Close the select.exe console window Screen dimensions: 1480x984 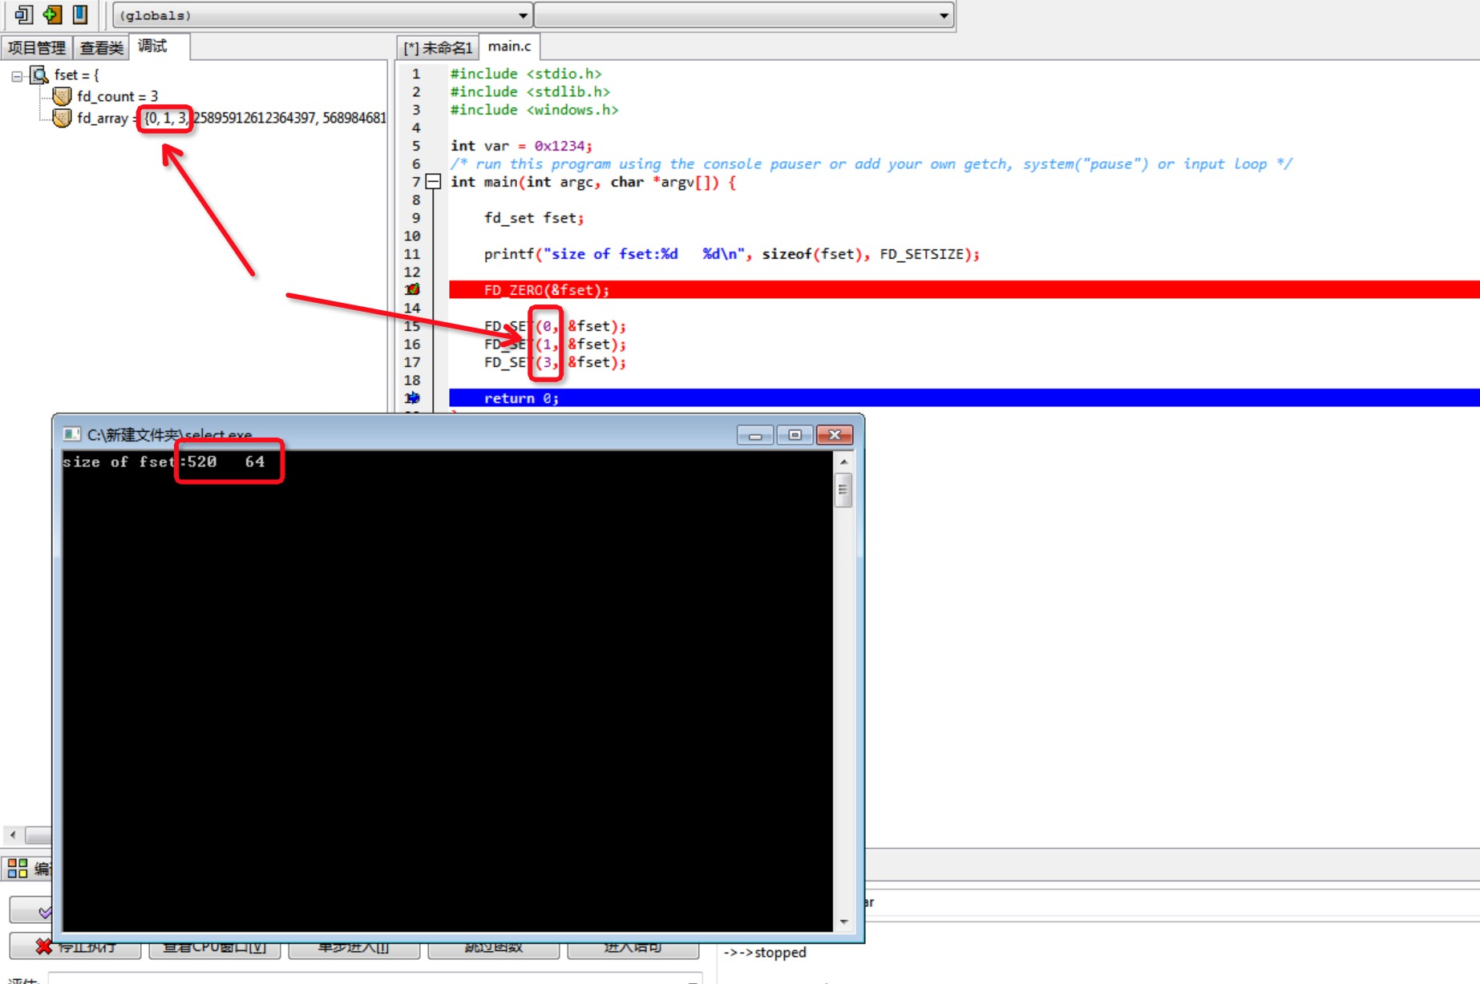(835, 435)
